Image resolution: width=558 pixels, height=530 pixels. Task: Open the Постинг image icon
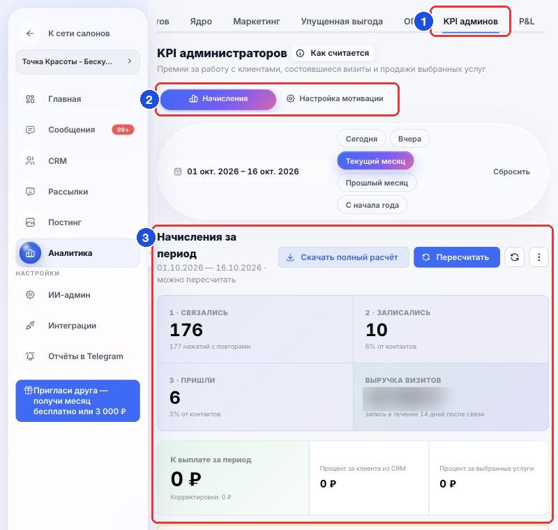[30, 222]
